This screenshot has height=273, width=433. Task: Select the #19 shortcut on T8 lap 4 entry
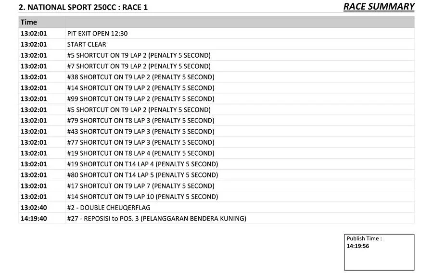coord(140,153)
